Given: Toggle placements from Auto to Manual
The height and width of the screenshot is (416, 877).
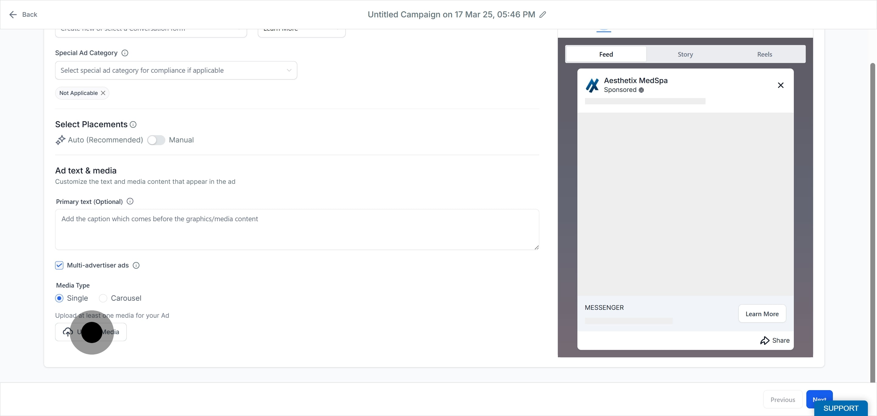Looking at the screenshot, I should click(x=156, y=140).
